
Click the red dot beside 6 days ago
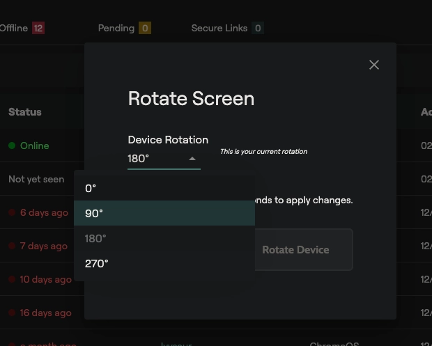tap(12, 212)
